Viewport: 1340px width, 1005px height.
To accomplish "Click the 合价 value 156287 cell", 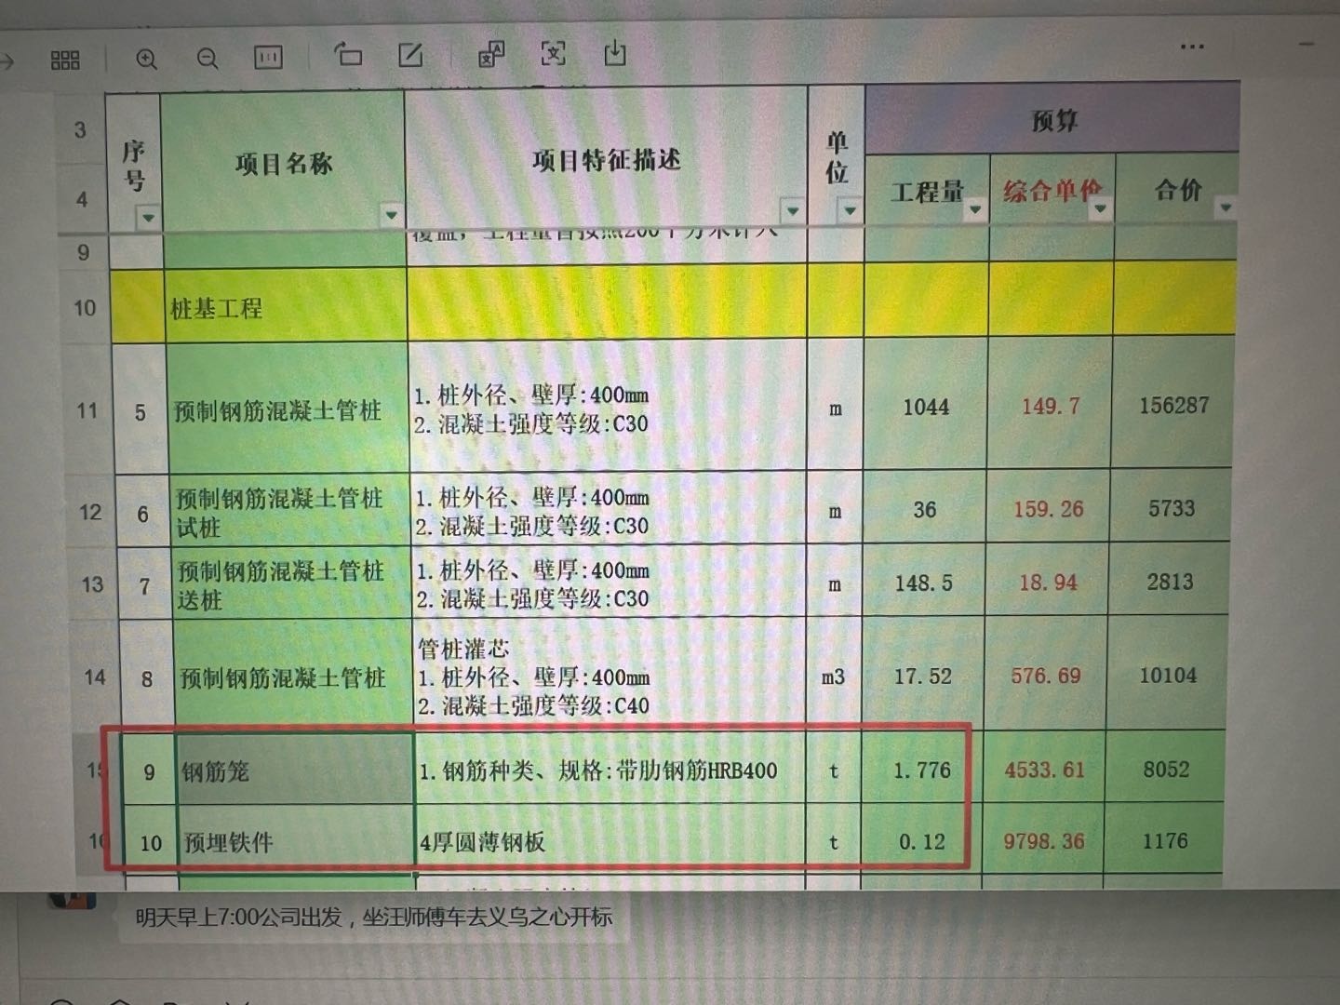I will pyautogui.click(x=1174, y=407).
